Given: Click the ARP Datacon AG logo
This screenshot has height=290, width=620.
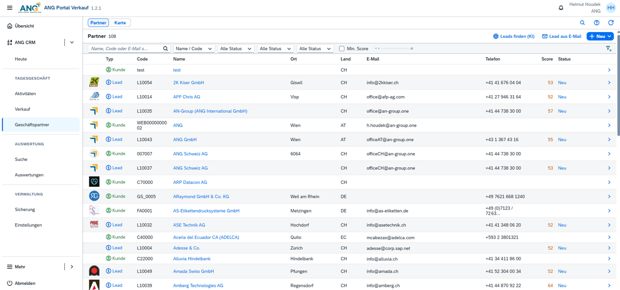Looking at the screenshot, I should (x=94, y=182).
